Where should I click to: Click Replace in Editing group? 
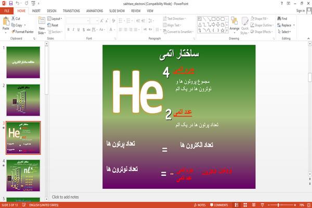click(x=285, y=25)
